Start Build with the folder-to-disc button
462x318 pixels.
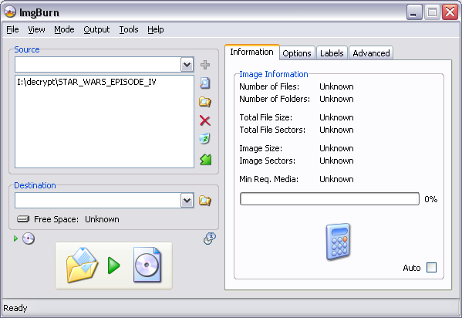(113, 266)
